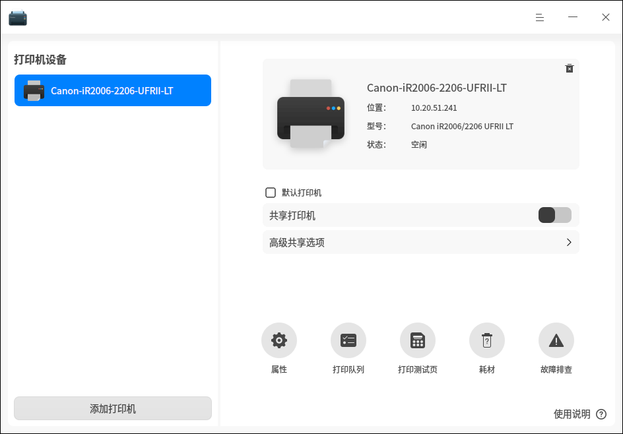Click the Print Manager app icon in the title bar

18,18
